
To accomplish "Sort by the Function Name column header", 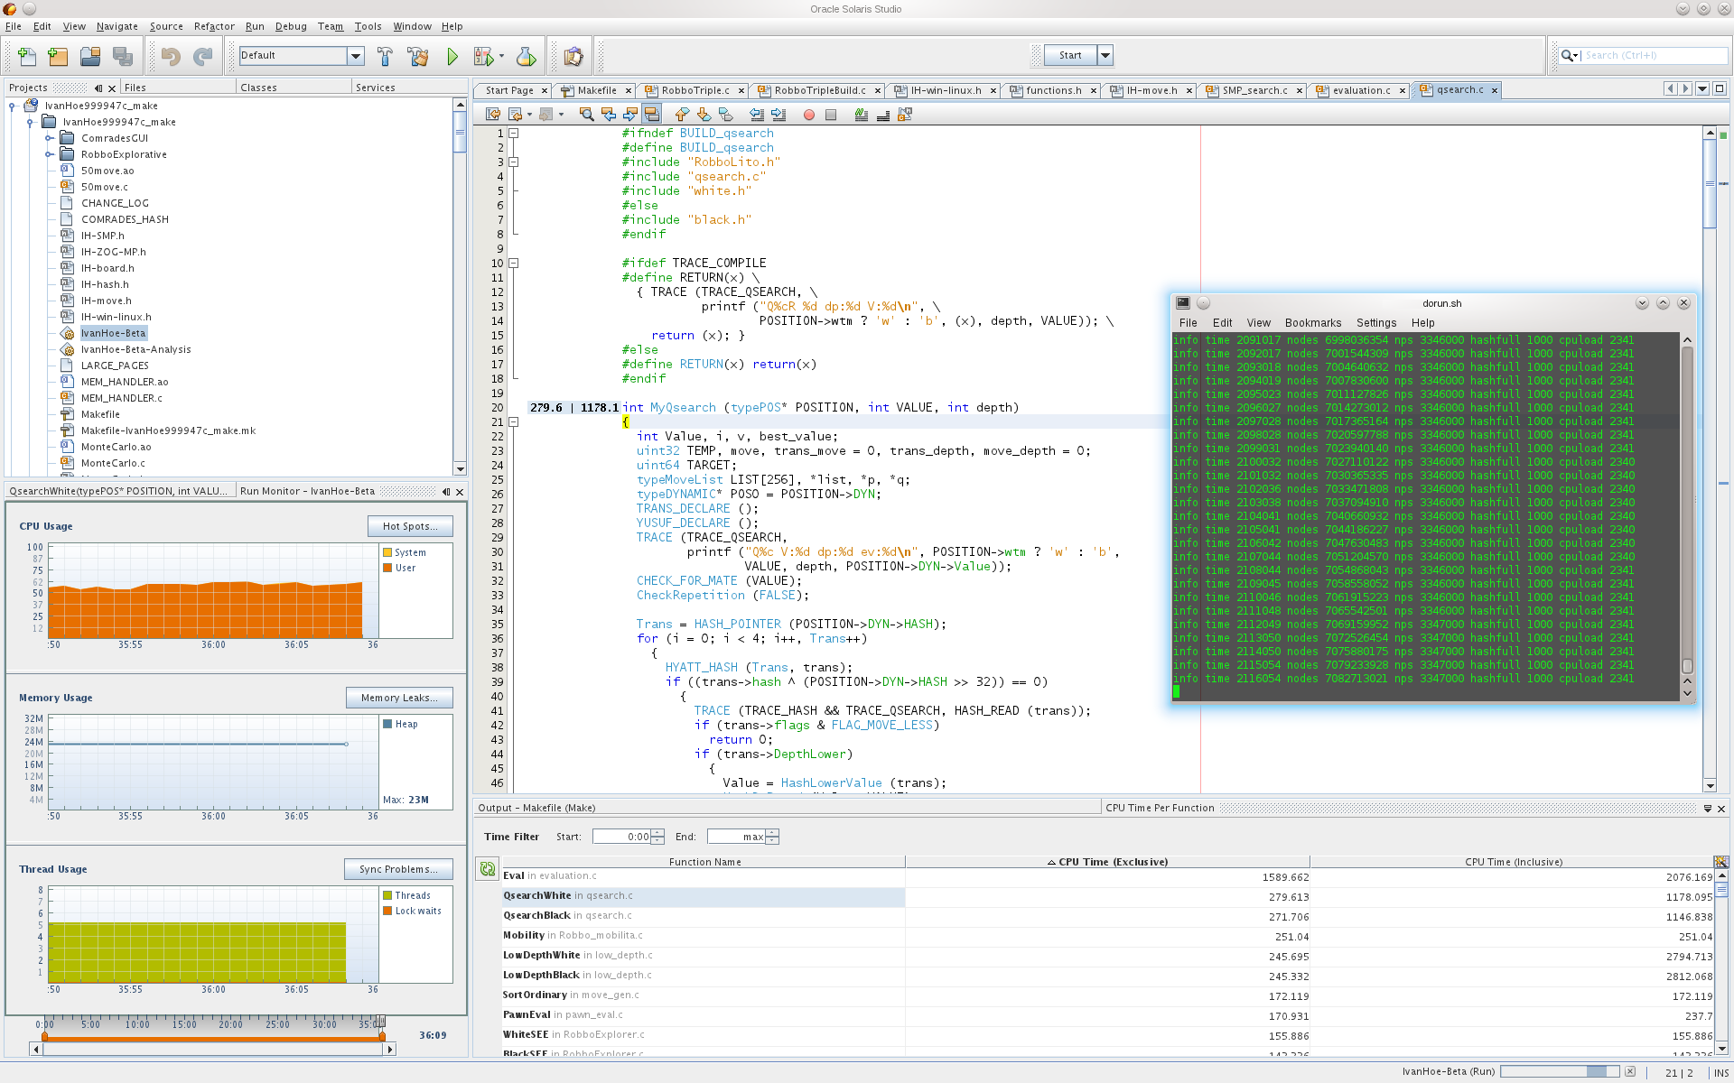I will tap(704, 862).
